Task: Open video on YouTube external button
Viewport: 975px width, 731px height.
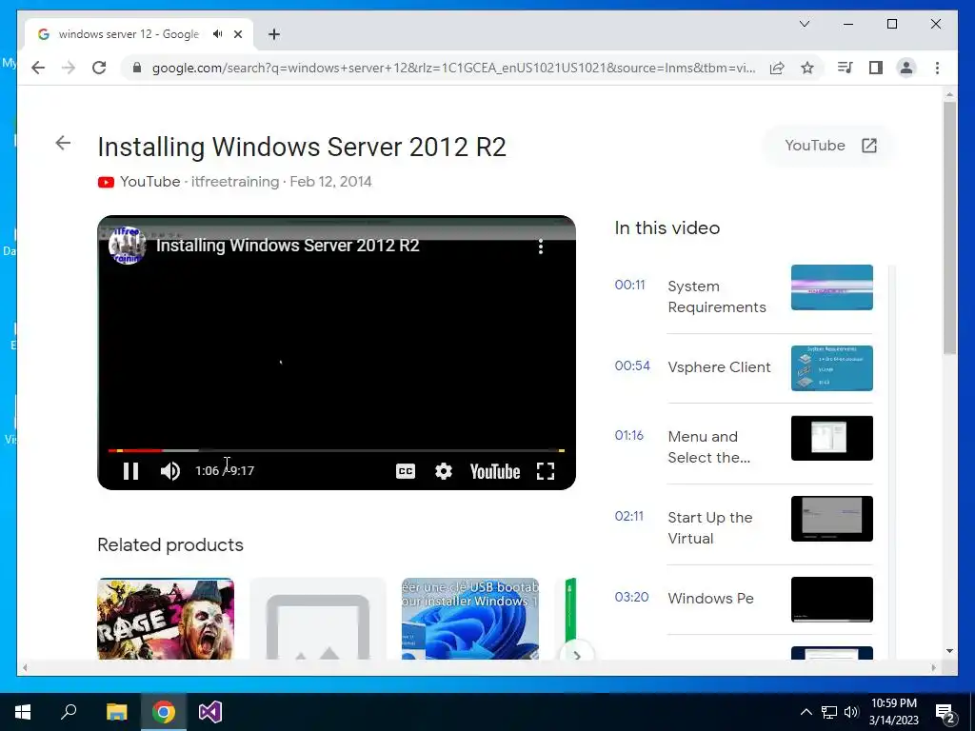Action: click(830, 146)
